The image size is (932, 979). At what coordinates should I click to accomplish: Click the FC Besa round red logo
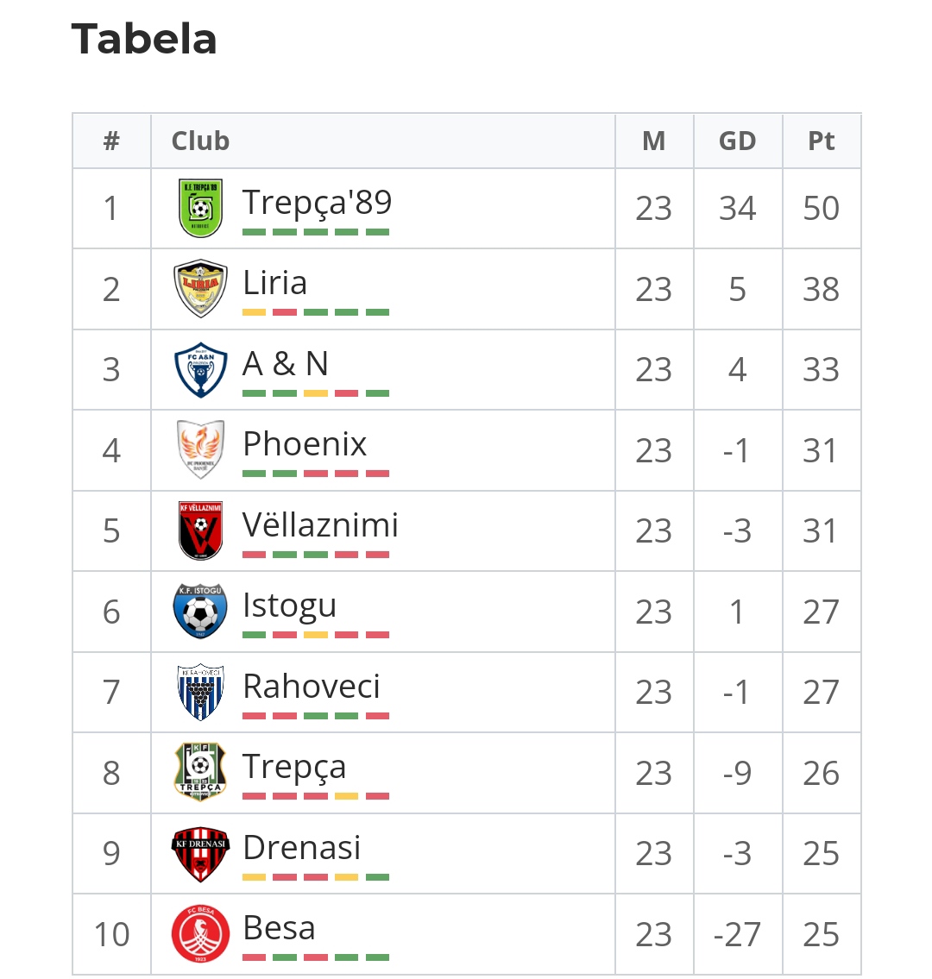[x=200, y=934]
